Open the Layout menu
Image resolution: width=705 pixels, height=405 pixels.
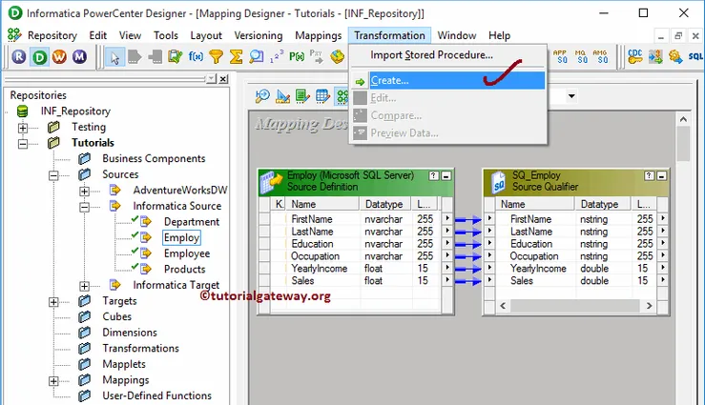[x=206, y=35]
